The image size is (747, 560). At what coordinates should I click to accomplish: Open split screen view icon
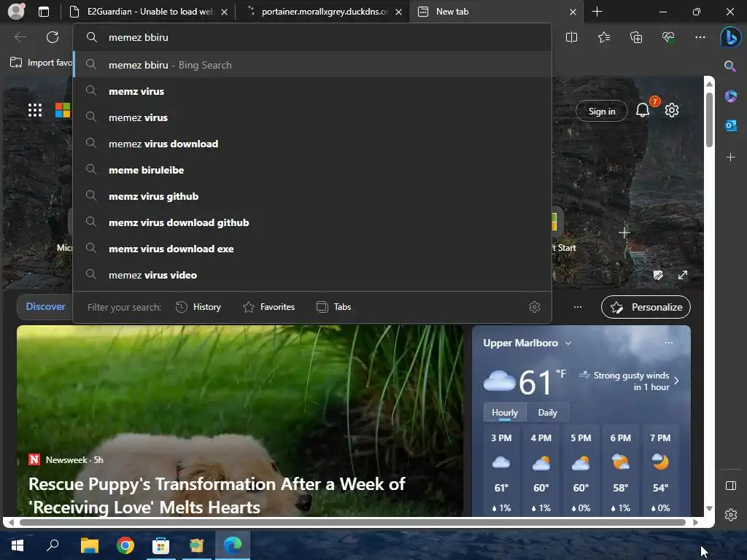coord(571,37)
